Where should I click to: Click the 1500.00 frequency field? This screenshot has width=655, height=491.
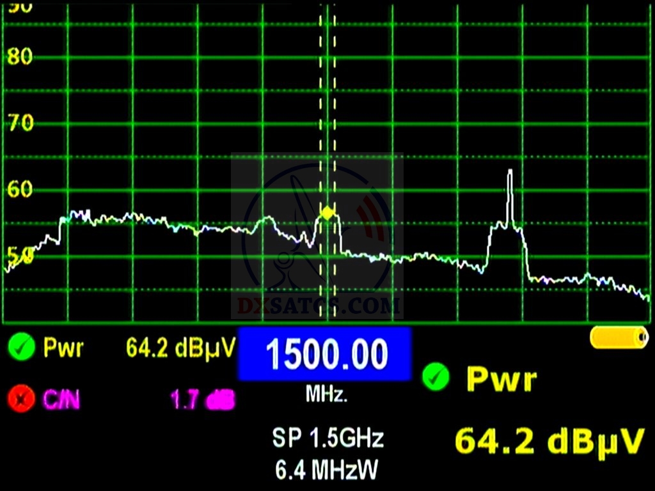coord(324,354)
